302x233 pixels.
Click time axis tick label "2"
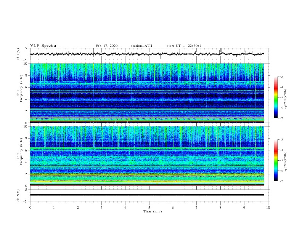[78, 207]
